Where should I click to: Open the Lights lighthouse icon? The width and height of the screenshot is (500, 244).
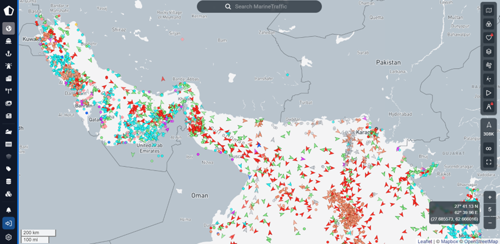tap(9, 66)
